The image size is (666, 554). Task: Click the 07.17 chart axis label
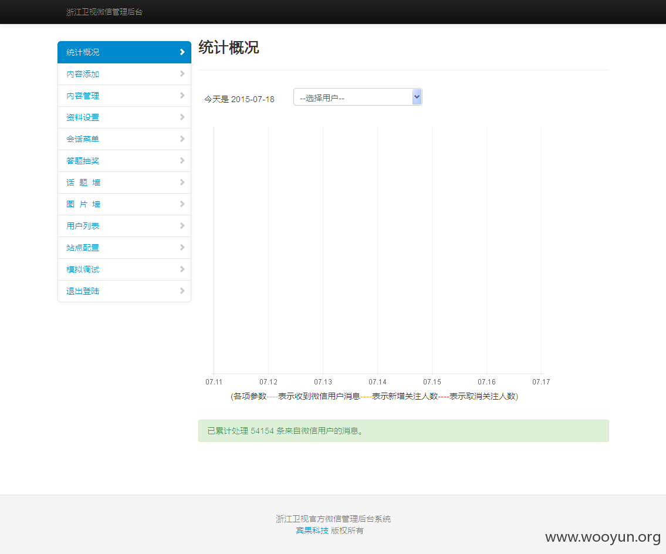pyautogui.click(x=541, y=382)
